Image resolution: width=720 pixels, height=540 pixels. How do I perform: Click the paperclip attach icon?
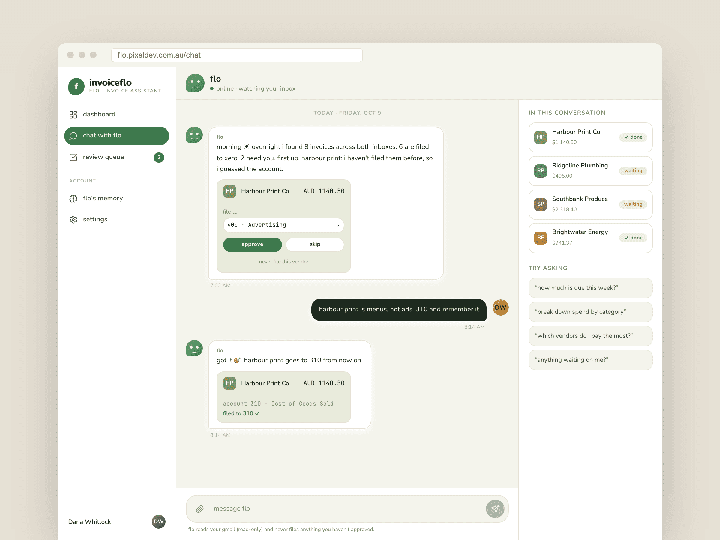(199, 509)
